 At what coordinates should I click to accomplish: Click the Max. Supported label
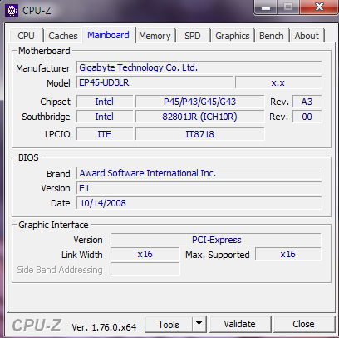(218, 255)
